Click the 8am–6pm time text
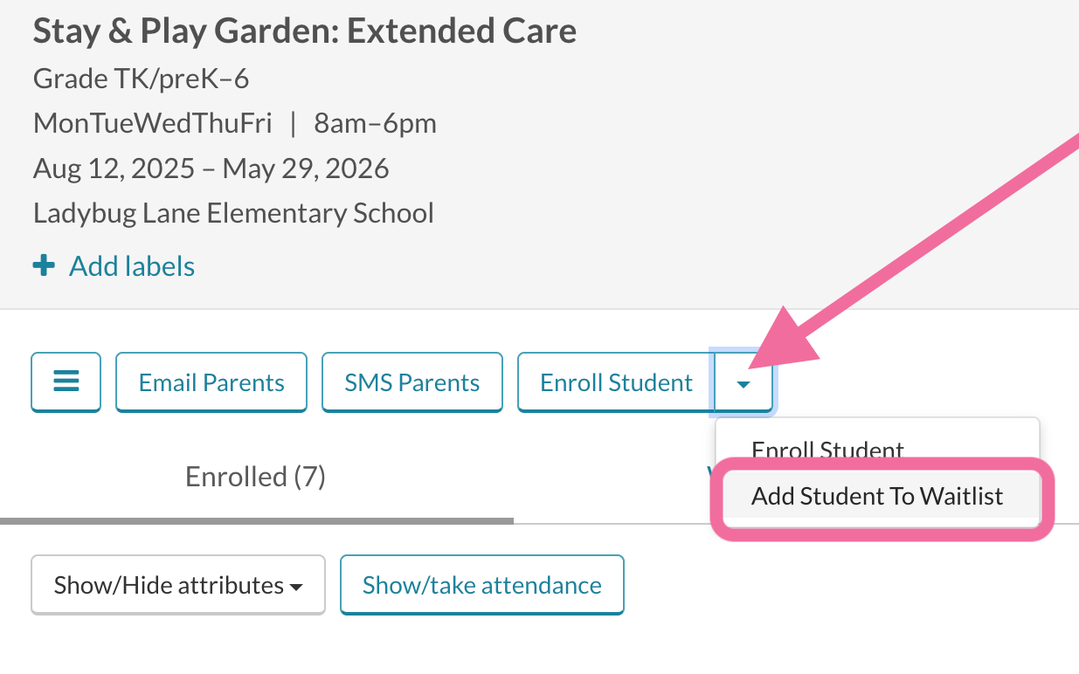Viewport: 1079px width, 674px height. click(x=376, y=123)
